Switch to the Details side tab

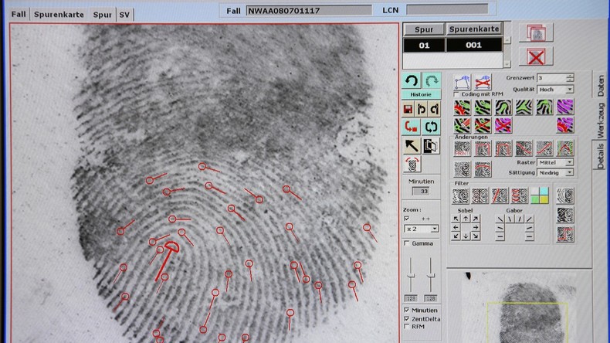600,156
